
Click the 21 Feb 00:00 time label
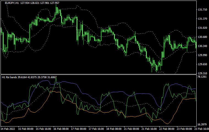point(131,129)
